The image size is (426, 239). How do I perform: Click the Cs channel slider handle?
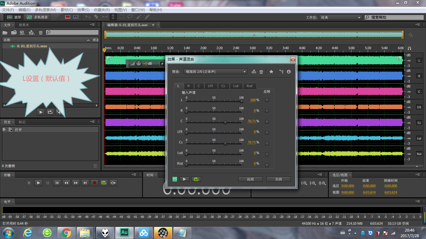(225, 143)
